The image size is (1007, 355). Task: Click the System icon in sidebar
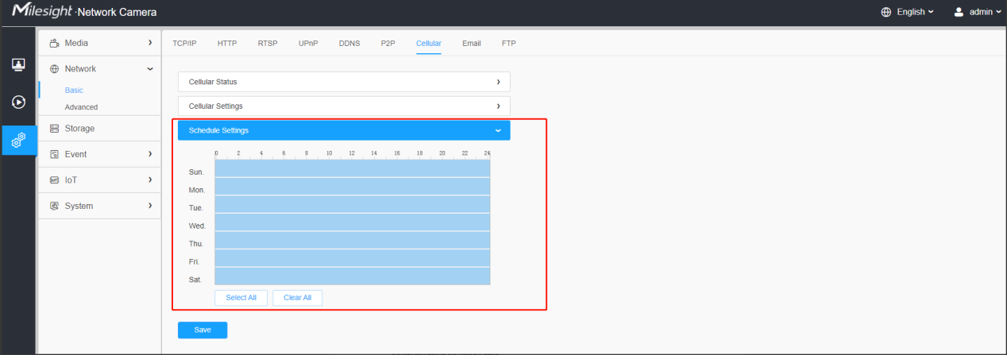point(55,206)
